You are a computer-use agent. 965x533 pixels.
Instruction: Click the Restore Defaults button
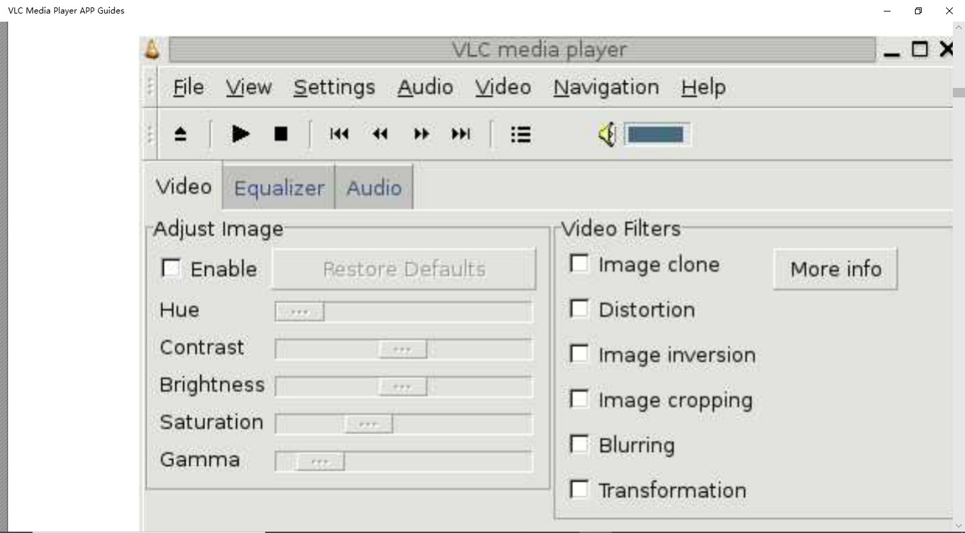click(x=404, y=269)
